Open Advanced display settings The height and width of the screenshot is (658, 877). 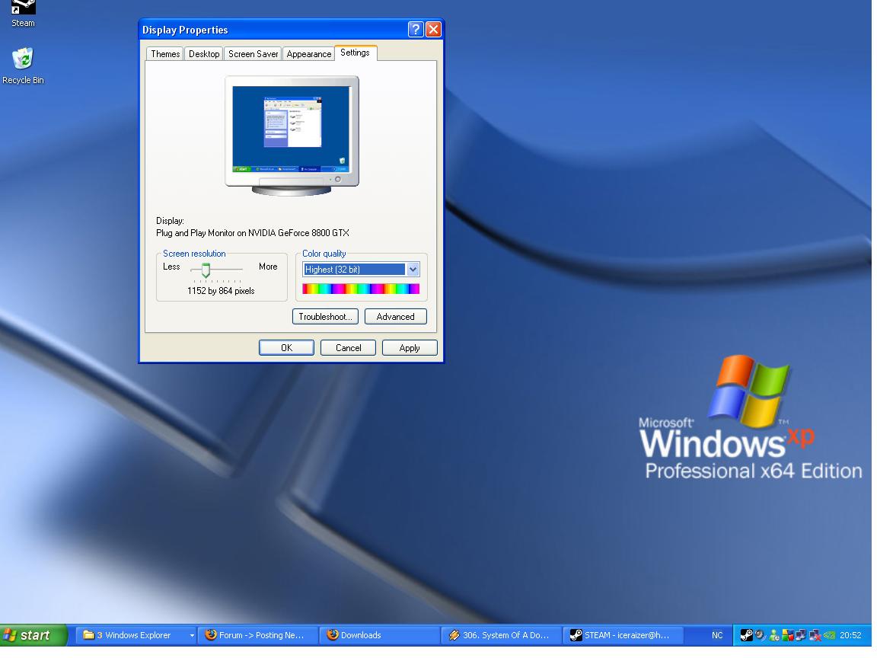click(395, 317)
